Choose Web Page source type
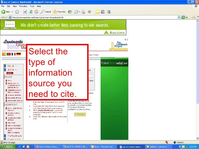Image resolution: width=199 pixels, height=149 pixels. point(11,123)
